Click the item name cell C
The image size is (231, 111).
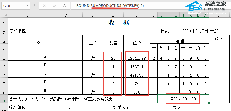[x=45, y=73]
